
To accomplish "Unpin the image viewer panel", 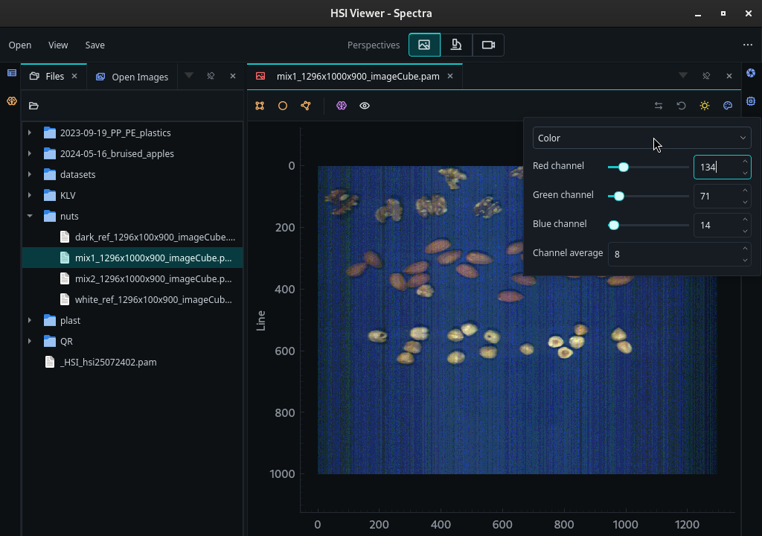I will click(x=706, y=76).
